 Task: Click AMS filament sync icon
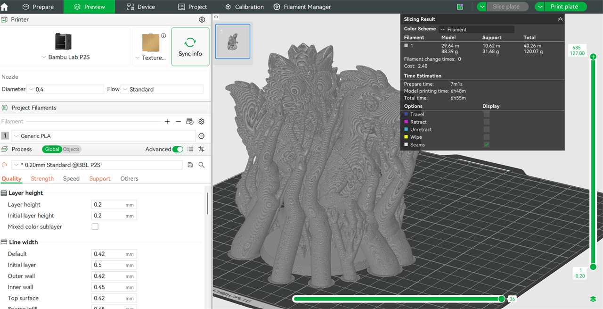click(x=190, y=122)
